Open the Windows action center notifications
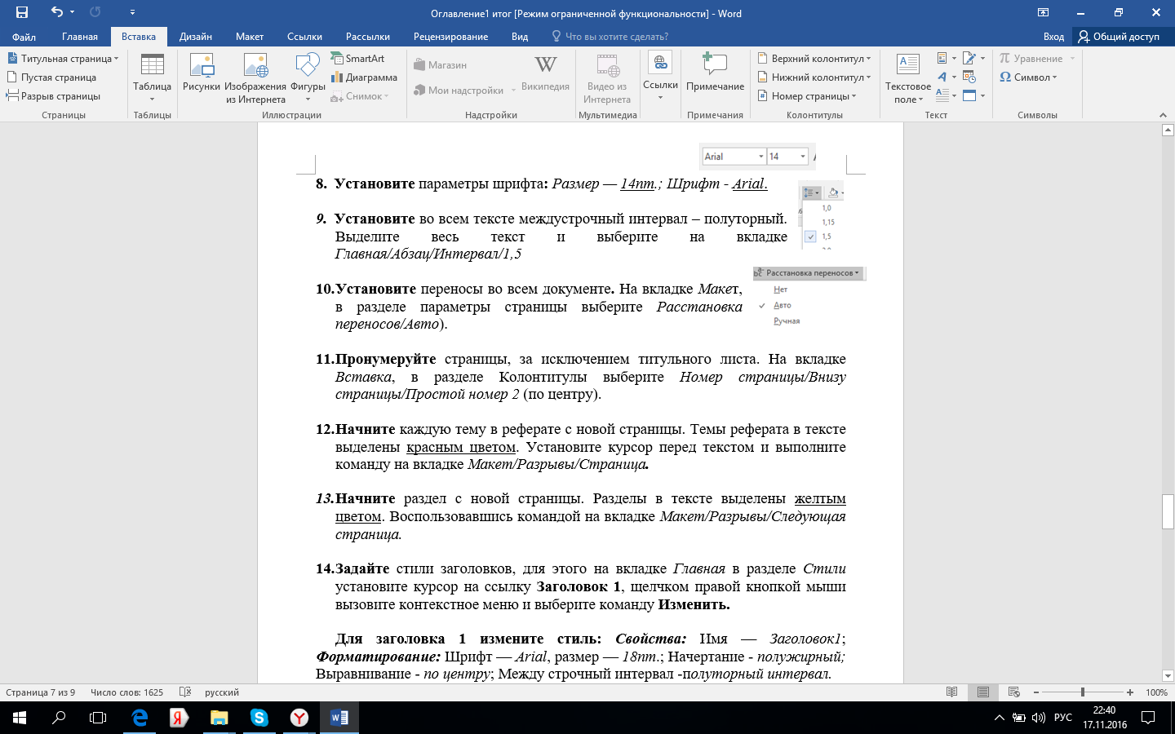 pos(1148,718)
